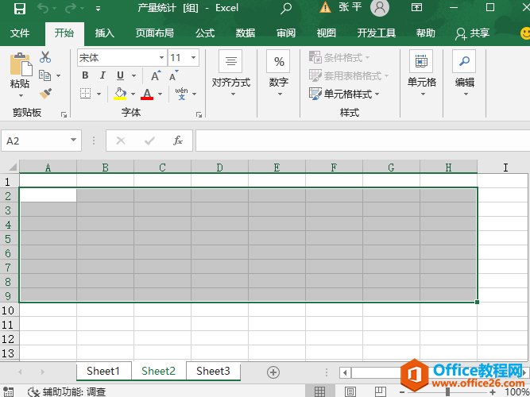Expand the font color palette arrow
The image size is (530, 397).
[160, 94]
